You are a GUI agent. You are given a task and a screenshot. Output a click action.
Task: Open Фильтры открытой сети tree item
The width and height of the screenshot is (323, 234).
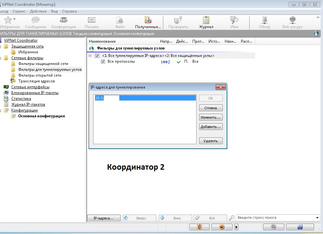coord(40,75)
